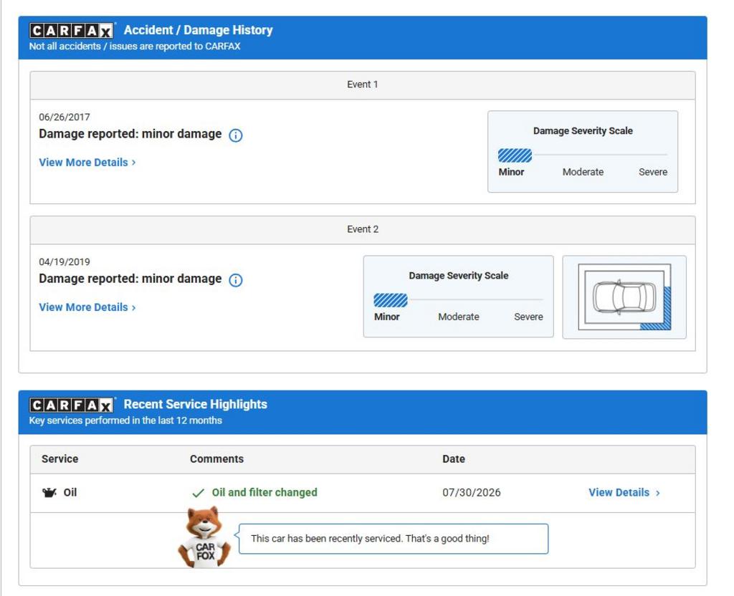Click the CARFAX logo in Recent Service Highlights header
734x596 pixels.
point(72,405)
